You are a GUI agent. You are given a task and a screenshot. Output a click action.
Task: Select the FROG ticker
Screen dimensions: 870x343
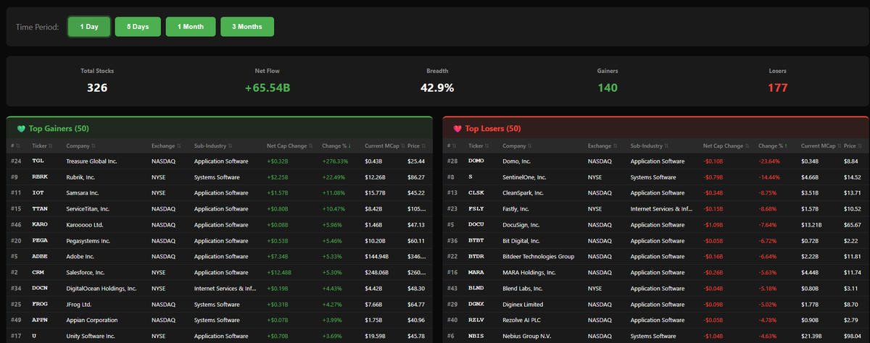click(40, 304)
